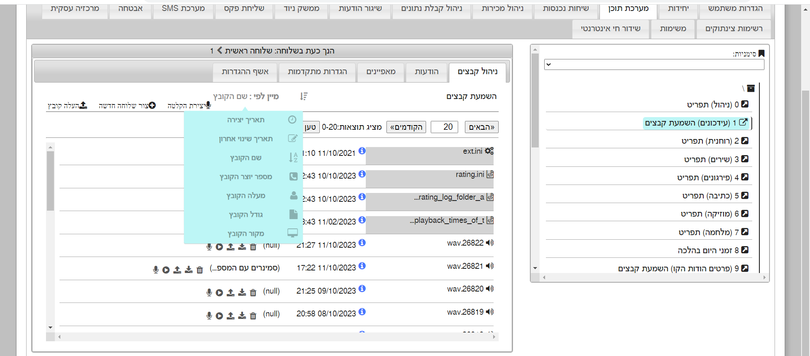810x356 pixels.
Task: Open the רשימות צינתוקים tab
Action: tap(734, 29)
